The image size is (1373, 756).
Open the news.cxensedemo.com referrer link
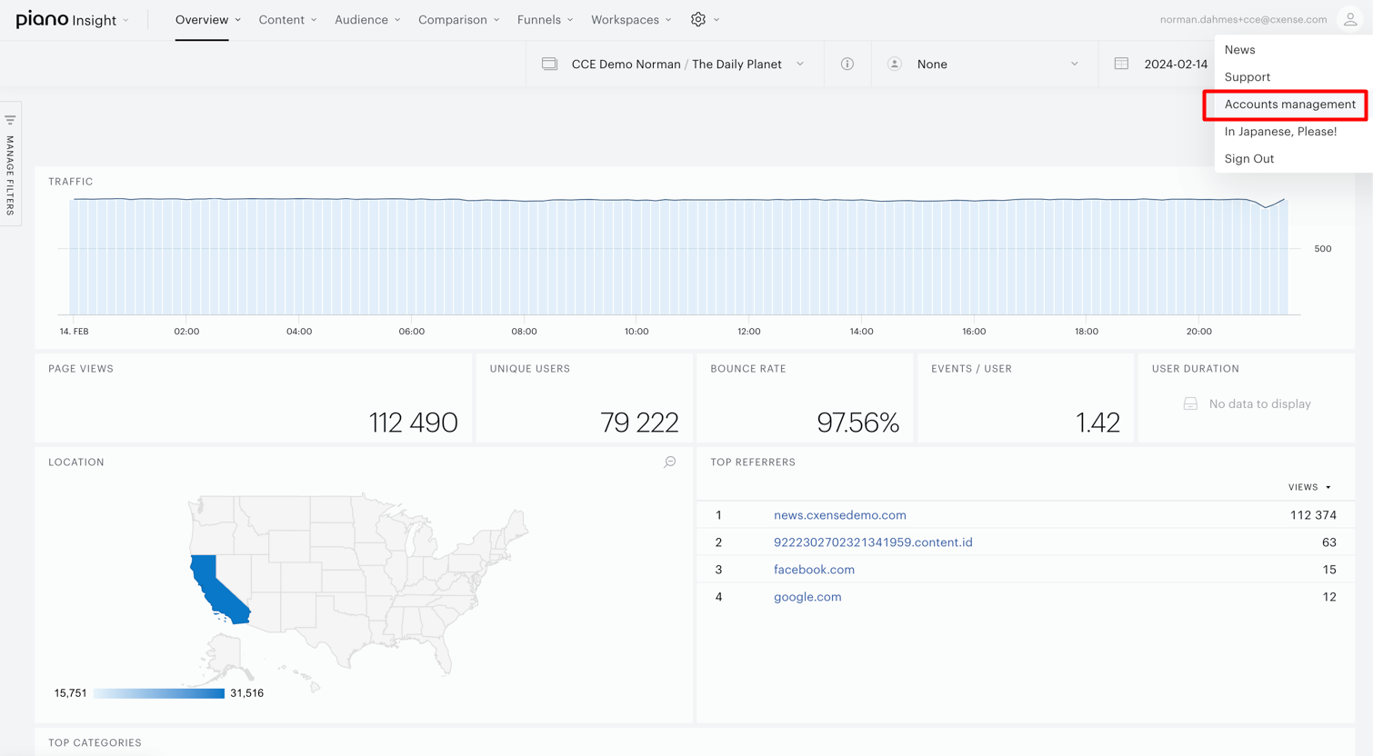tap(839, 515)
